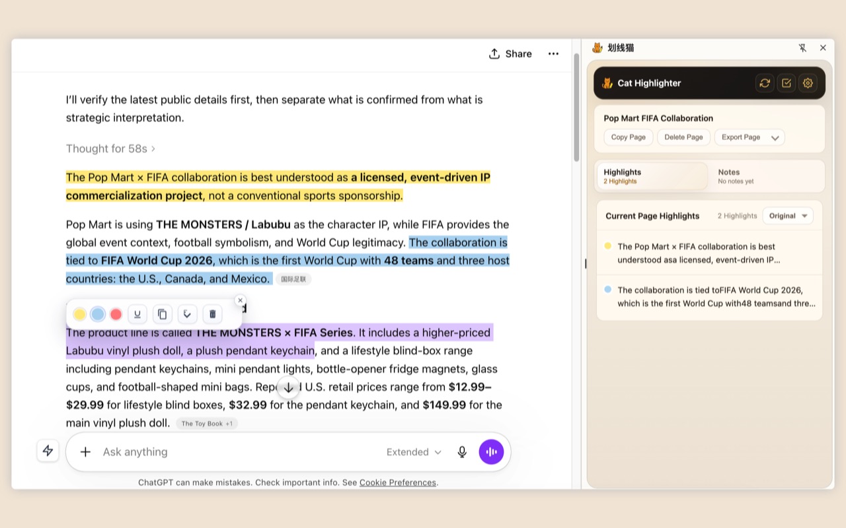Open the three-dot more options menu
Viewport: 846px width, 528px height.
click(x=553, y=54)
